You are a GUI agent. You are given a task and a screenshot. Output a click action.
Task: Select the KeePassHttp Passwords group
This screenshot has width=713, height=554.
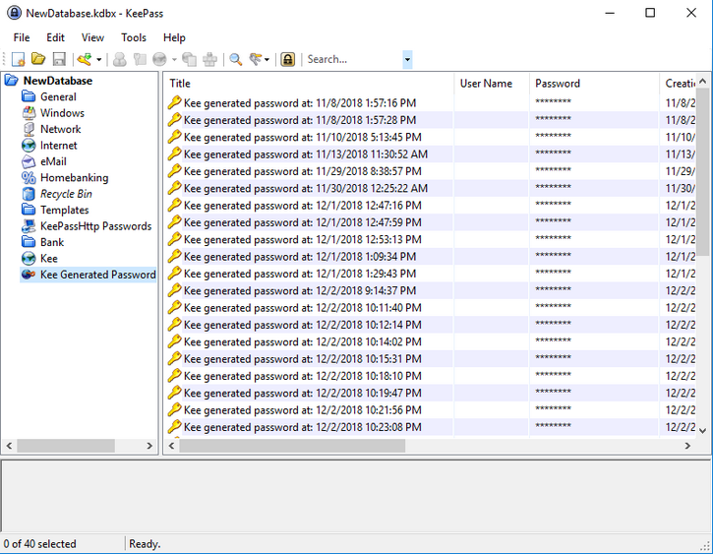pos(95,226)
